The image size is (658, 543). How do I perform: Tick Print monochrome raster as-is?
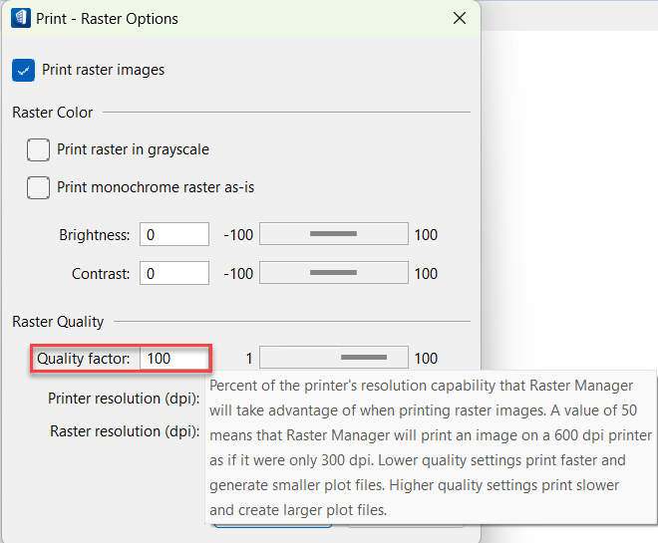39,186
